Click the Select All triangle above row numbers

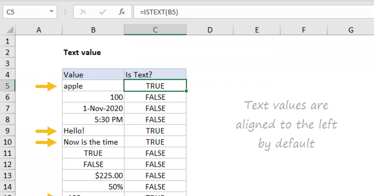click(9, 30)
